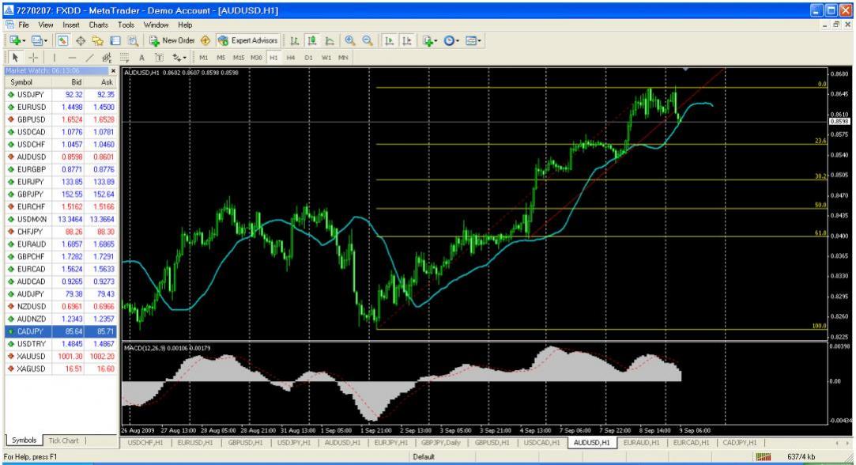Select the text label 'A' tool
The image size is (856, 465).
pos(141,57)
